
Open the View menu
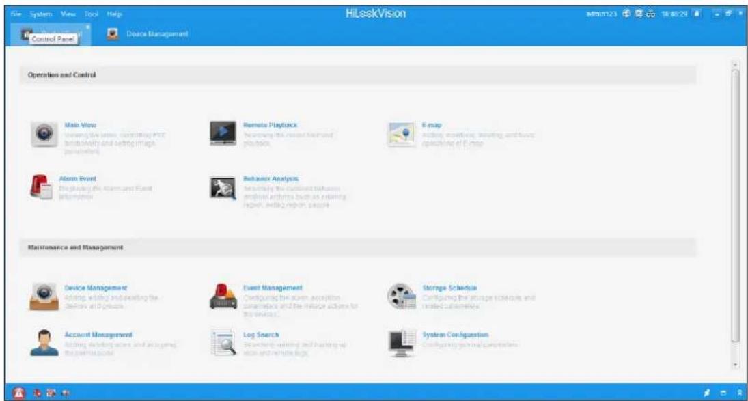coord(68,14)
